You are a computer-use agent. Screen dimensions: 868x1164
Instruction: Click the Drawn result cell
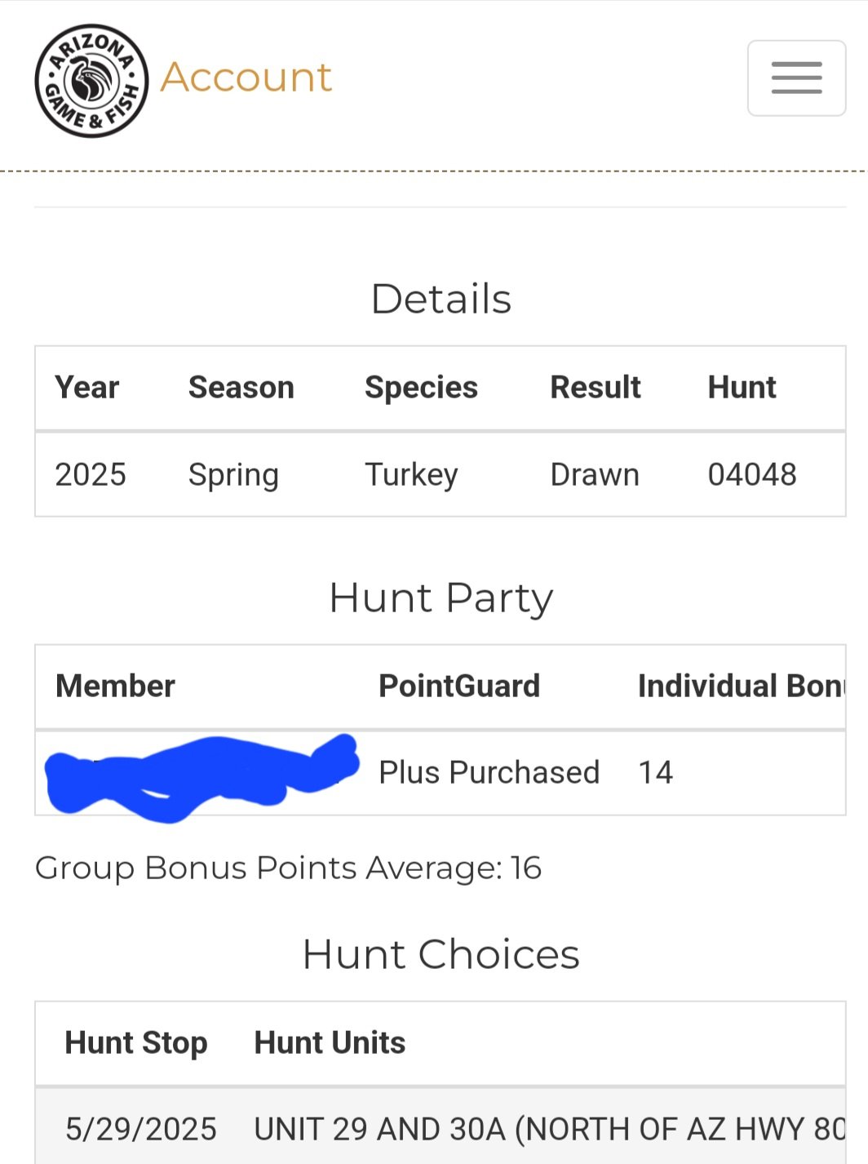[595, 474]
